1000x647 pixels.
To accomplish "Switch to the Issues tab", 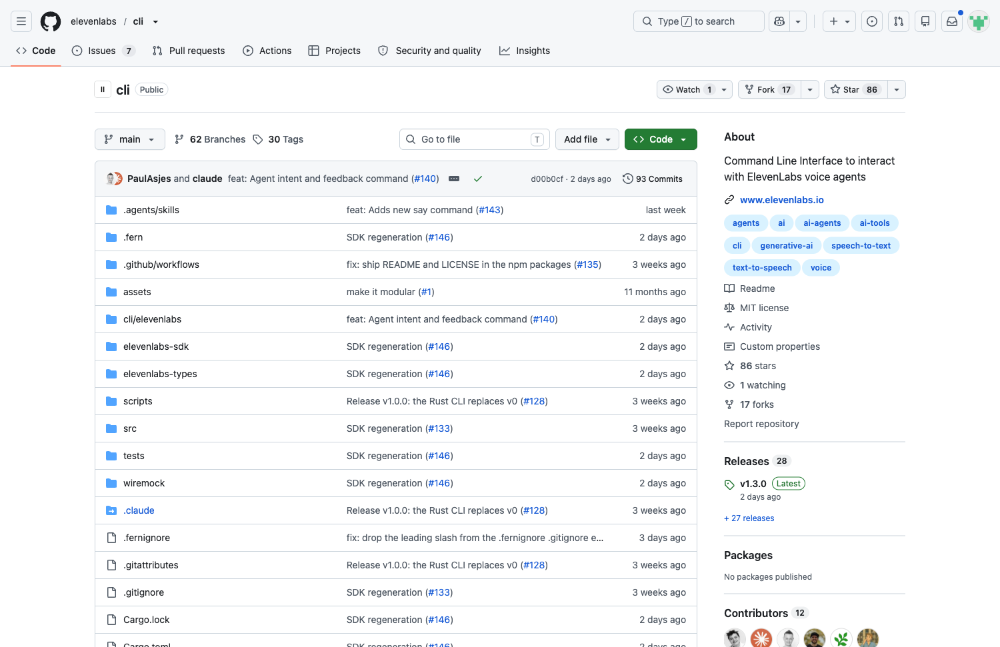I will point(103,51).
